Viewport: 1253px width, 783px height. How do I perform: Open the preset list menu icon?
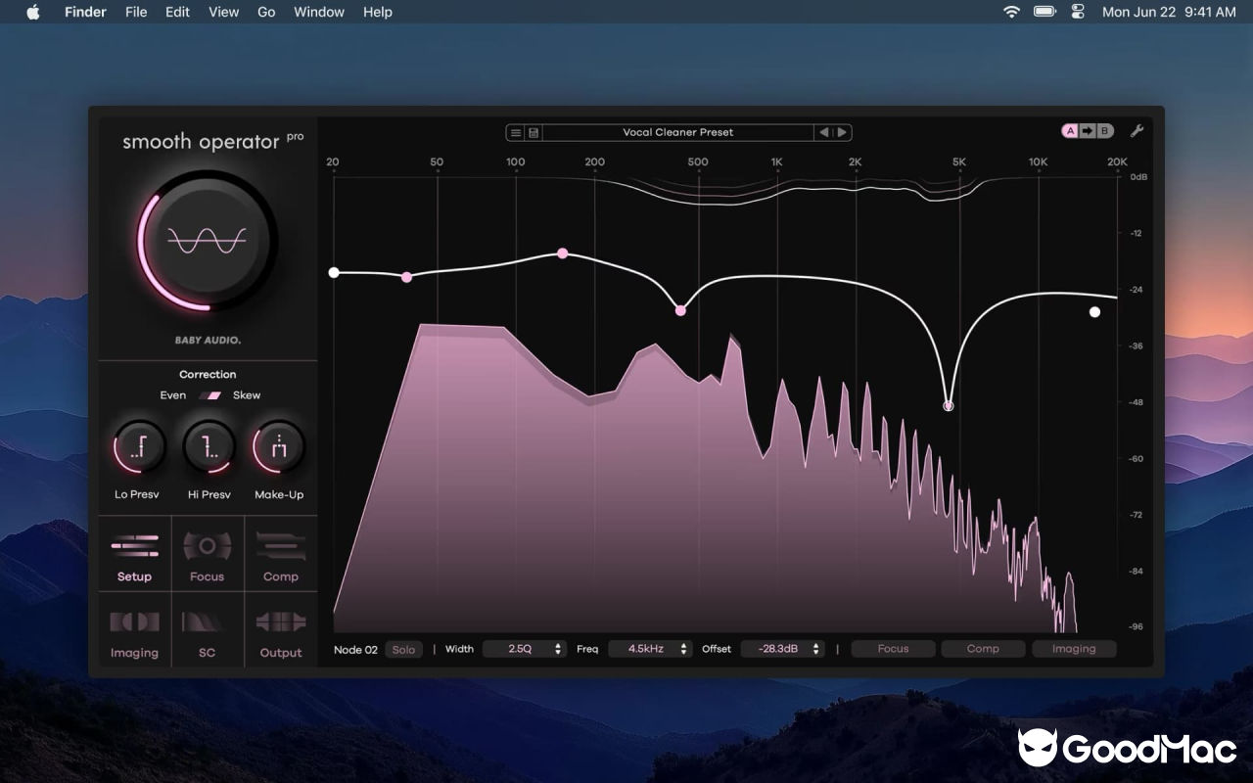(x=516, y=132)
